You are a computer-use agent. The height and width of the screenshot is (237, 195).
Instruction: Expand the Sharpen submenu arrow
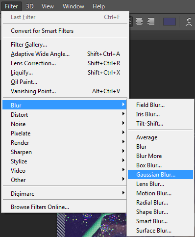pos(123,151)
